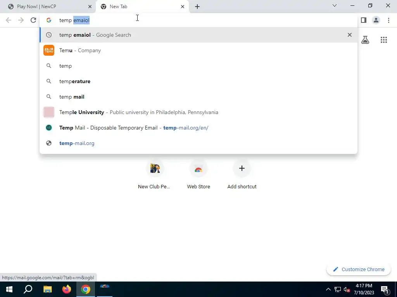
Task: Open the Chrome three-dot menu
Action: [388, 20]
